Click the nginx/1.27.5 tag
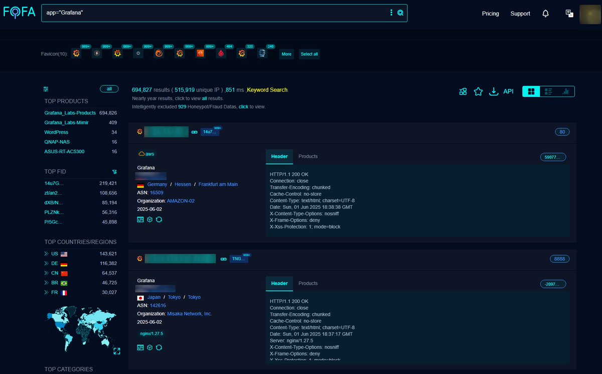Screen dimensions: 602x374 151,333
